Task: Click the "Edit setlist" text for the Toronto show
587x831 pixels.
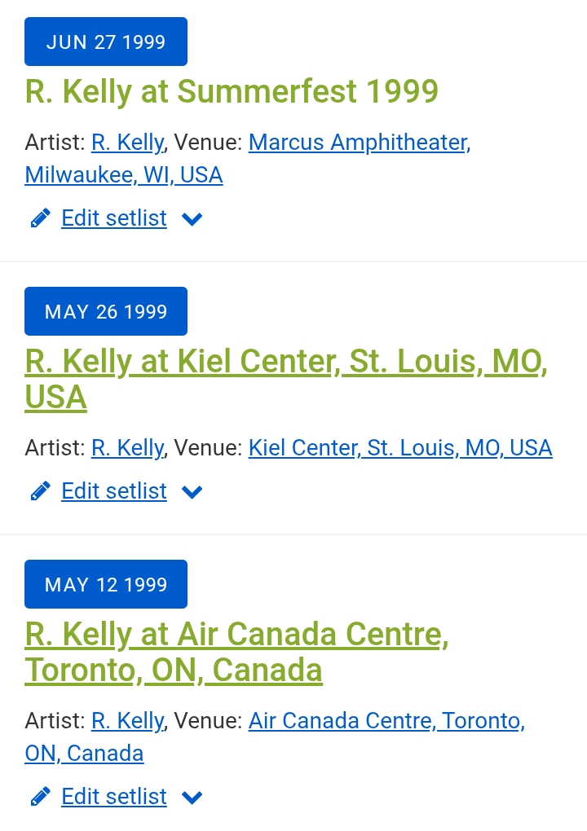Action: click(114, 797)
